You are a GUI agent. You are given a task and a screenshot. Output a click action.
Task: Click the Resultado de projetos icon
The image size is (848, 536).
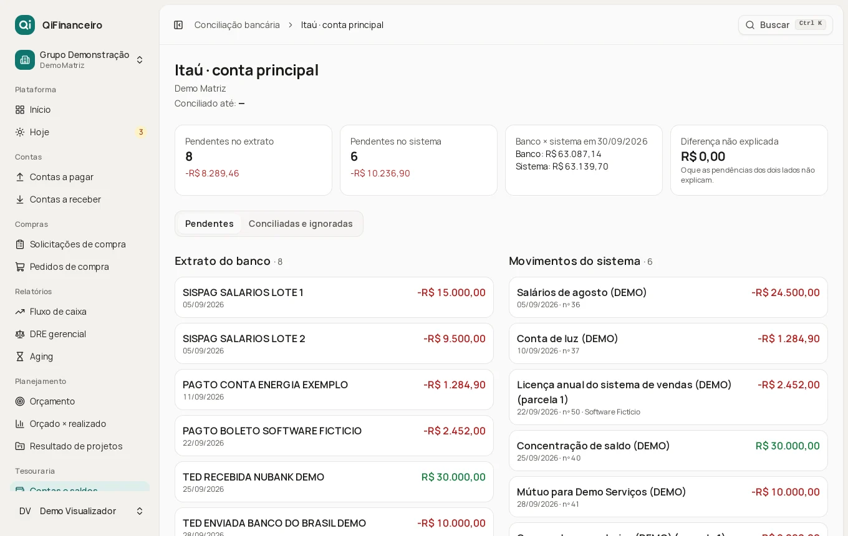click(20, 446)
